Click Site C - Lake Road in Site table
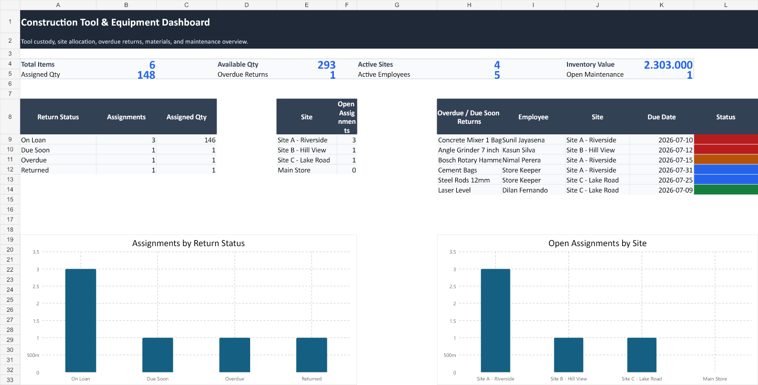Screen dimensions: 758x385 point(307,160)
